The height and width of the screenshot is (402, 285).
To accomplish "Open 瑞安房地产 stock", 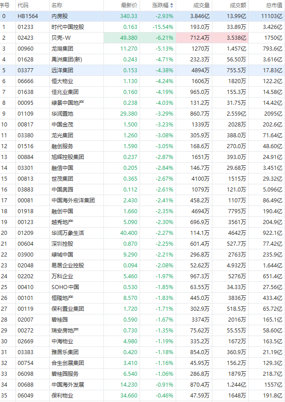I will pyautogui.click(x=65, y=331).
